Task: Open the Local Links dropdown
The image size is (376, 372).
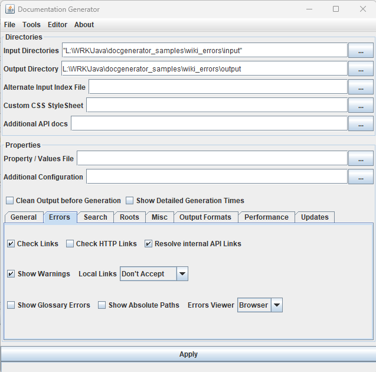Action: (154, 273)
